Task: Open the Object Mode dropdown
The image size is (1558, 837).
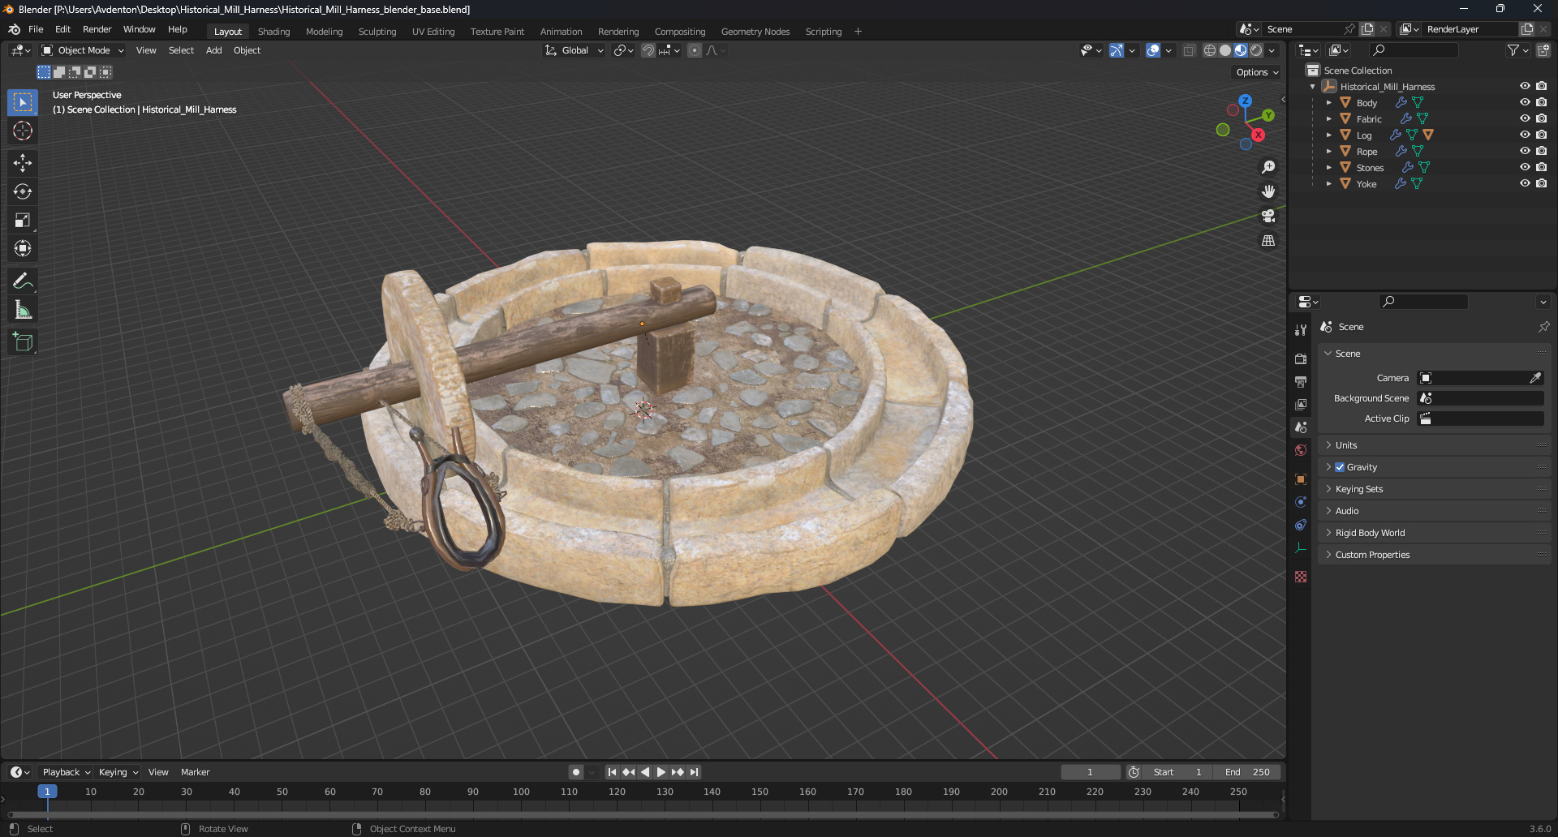Action: [x=83, y=50]
